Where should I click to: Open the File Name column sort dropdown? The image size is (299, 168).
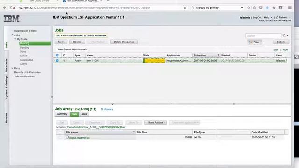(134, 132)
